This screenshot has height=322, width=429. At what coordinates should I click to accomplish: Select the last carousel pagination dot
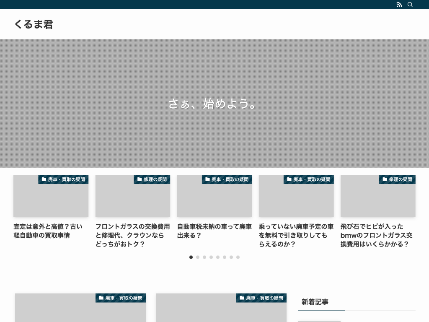point(238,257)
